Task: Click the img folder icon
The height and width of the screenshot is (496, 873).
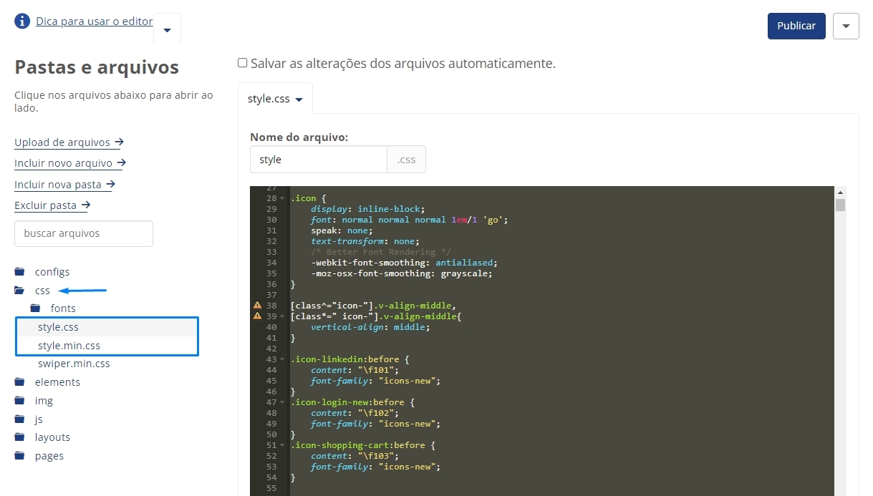Action: [x=19, y=401]
